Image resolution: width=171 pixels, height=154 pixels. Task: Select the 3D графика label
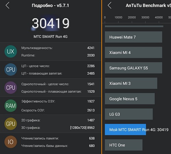(x=31, y=128)
